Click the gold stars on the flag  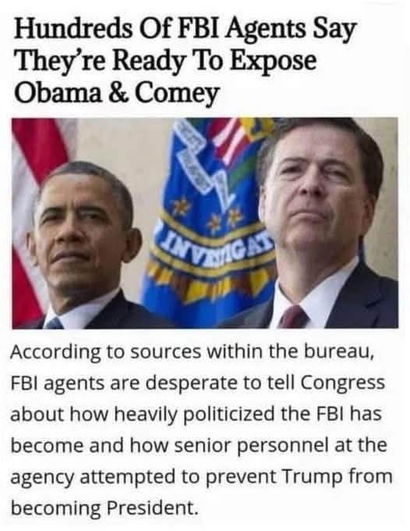(208, 213)
